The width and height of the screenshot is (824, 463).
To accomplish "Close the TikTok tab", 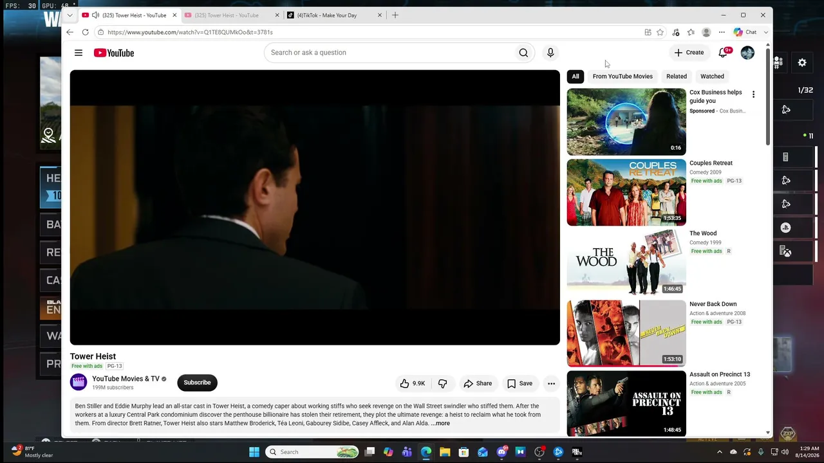I will pos(380,15).
